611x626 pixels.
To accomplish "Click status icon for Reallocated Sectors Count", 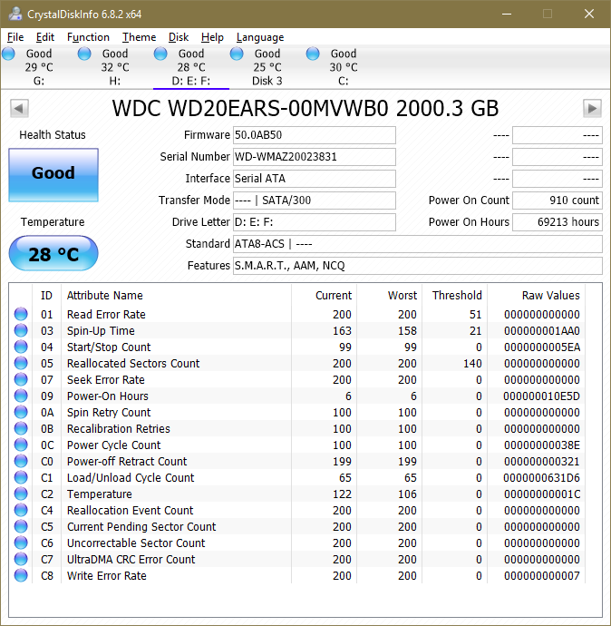I will coord(21,363).
